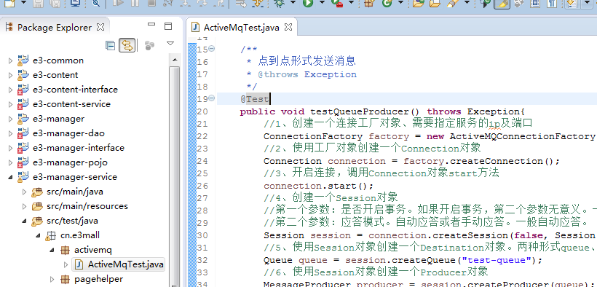Select the e3-manager-dao project

pyautogui.click(x=69, y=133)
